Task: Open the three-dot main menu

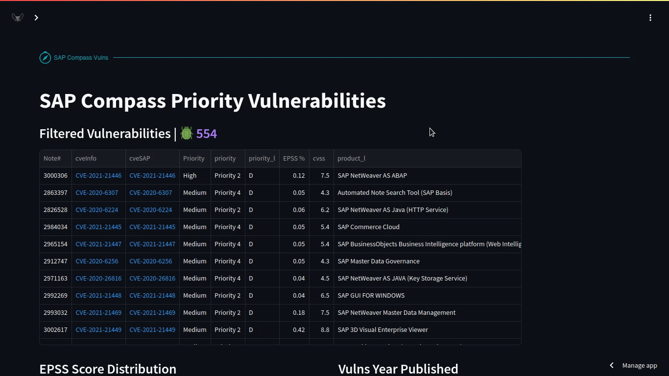Action: [650, 18]
